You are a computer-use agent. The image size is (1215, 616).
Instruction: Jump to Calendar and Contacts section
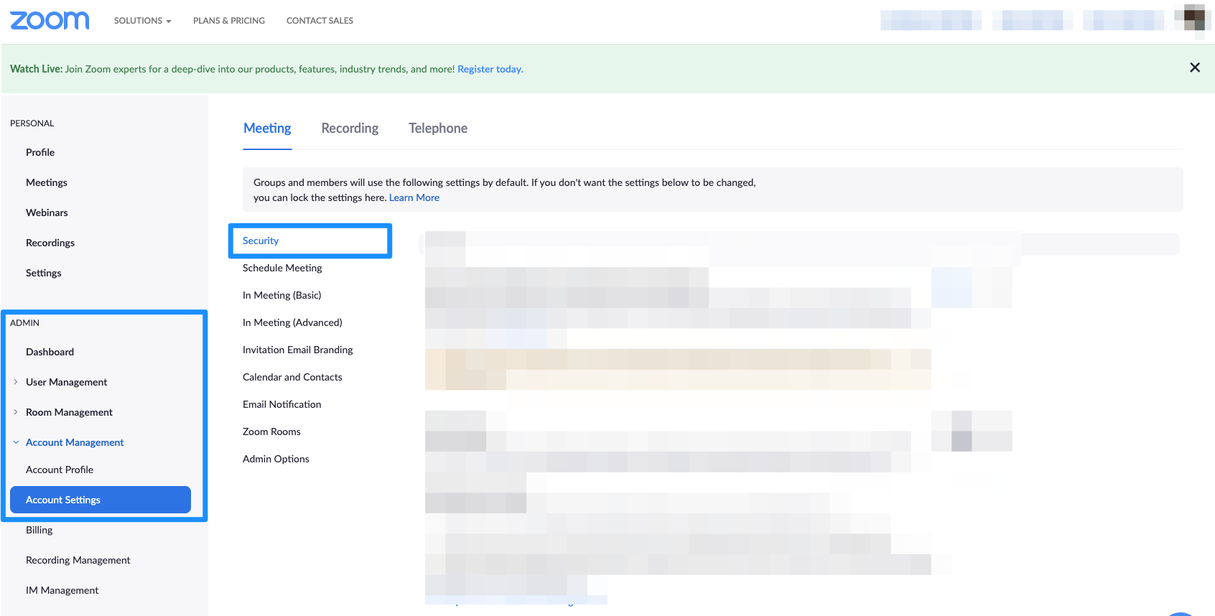pos(292,377)
